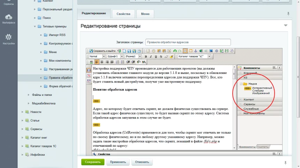This screenshot has height=168, width=300.
Task: Click the Сохранить и выйти toolbar button
Action: 103,51
